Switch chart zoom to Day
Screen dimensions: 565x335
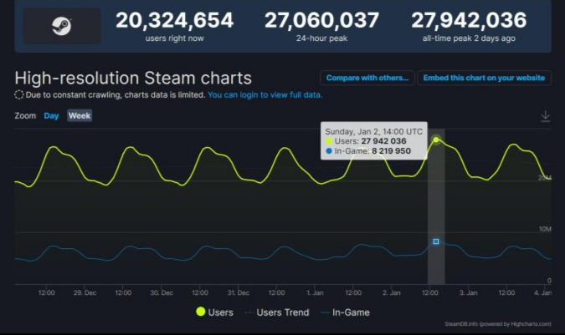click(51, 116)
